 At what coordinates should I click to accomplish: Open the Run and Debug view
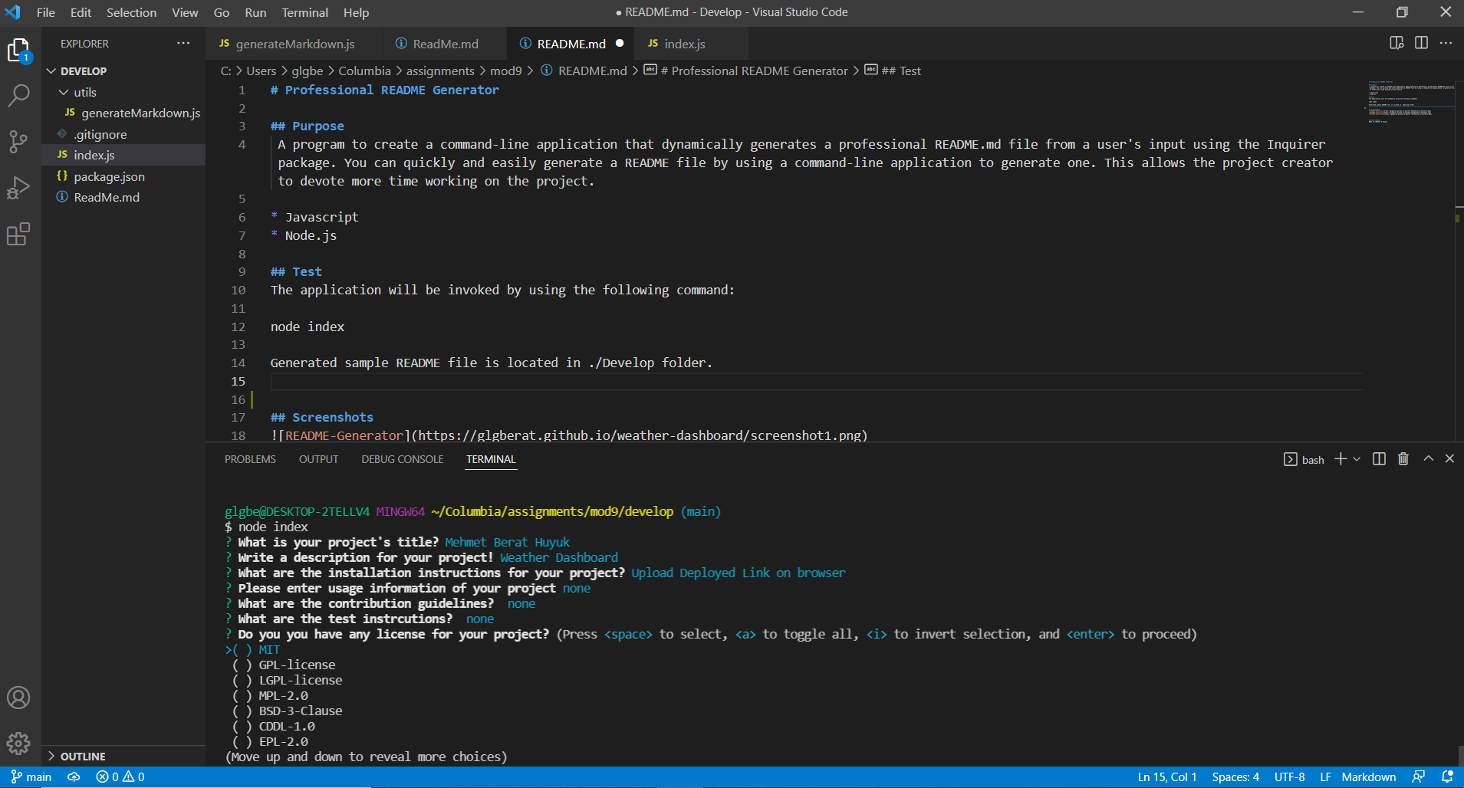point(18,188)
